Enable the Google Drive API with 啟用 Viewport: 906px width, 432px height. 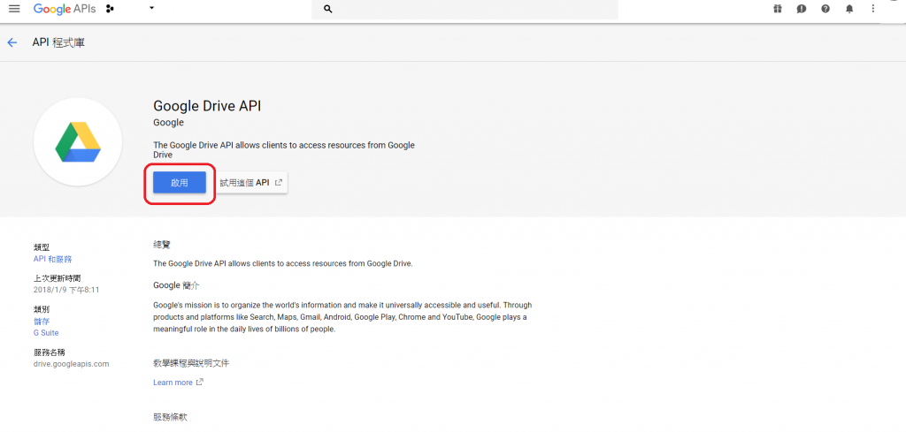[180, 183]
